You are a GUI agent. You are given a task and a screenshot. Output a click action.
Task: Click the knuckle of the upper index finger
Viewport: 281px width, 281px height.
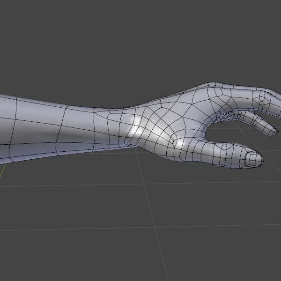(x=261, y=99)
